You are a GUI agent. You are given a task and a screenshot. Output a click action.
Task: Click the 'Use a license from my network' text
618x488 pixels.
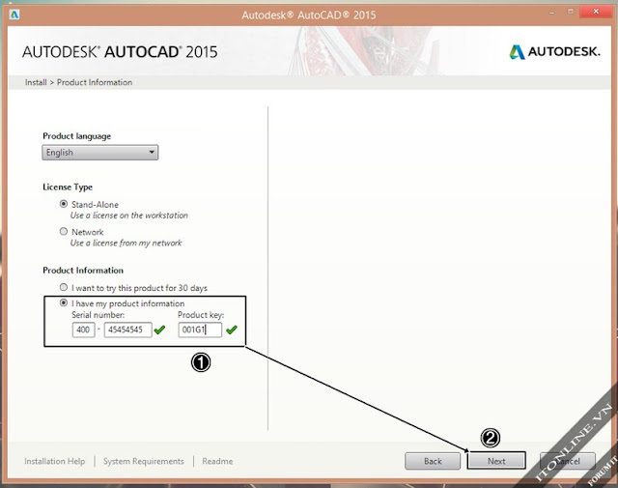click(x=126, y=243)
